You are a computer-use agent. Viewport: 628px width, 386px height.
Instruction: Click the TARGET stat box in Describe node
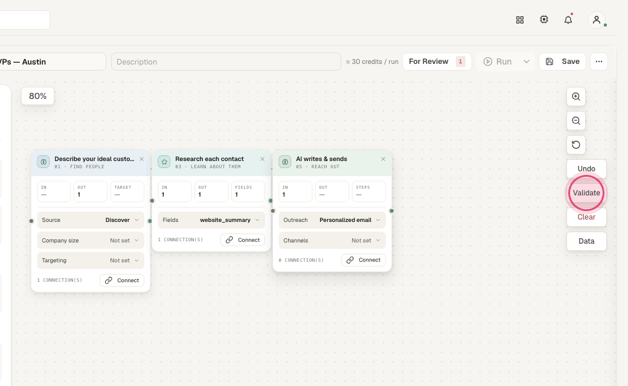[x=127, y=191]
